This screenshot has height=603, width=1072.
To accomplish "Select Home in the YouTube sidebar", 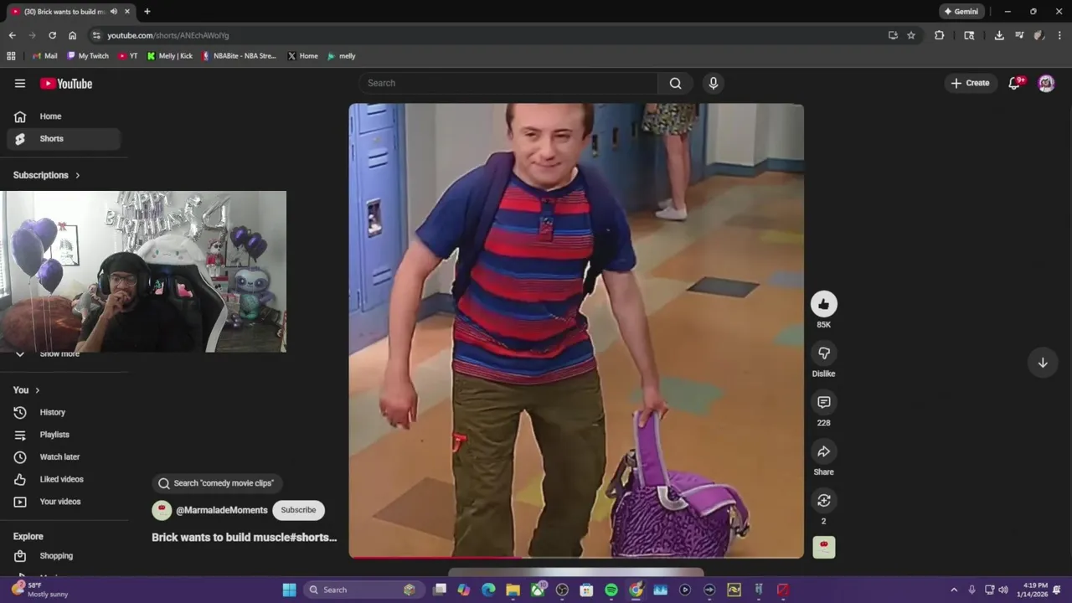I will (64, 116).
